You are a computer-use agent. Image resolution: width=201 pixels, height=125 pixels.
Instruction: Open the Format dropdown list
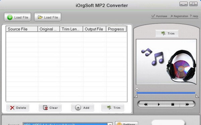tap(110, 124)
